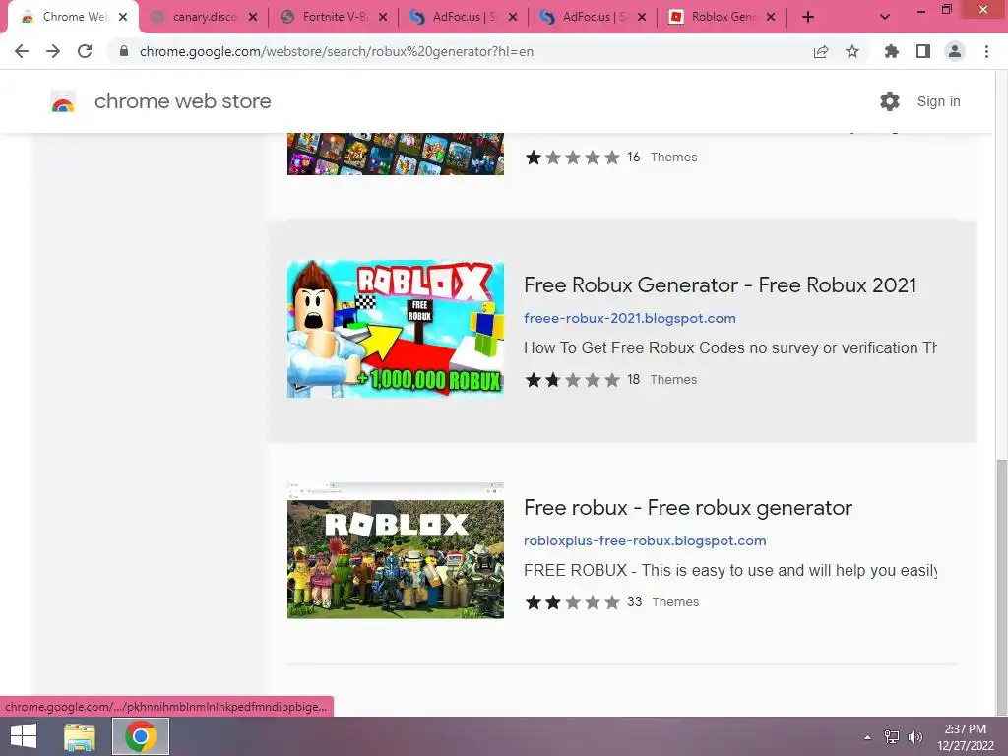
Task: Open Chrome's three-dot menu
Action: (986, 51)
